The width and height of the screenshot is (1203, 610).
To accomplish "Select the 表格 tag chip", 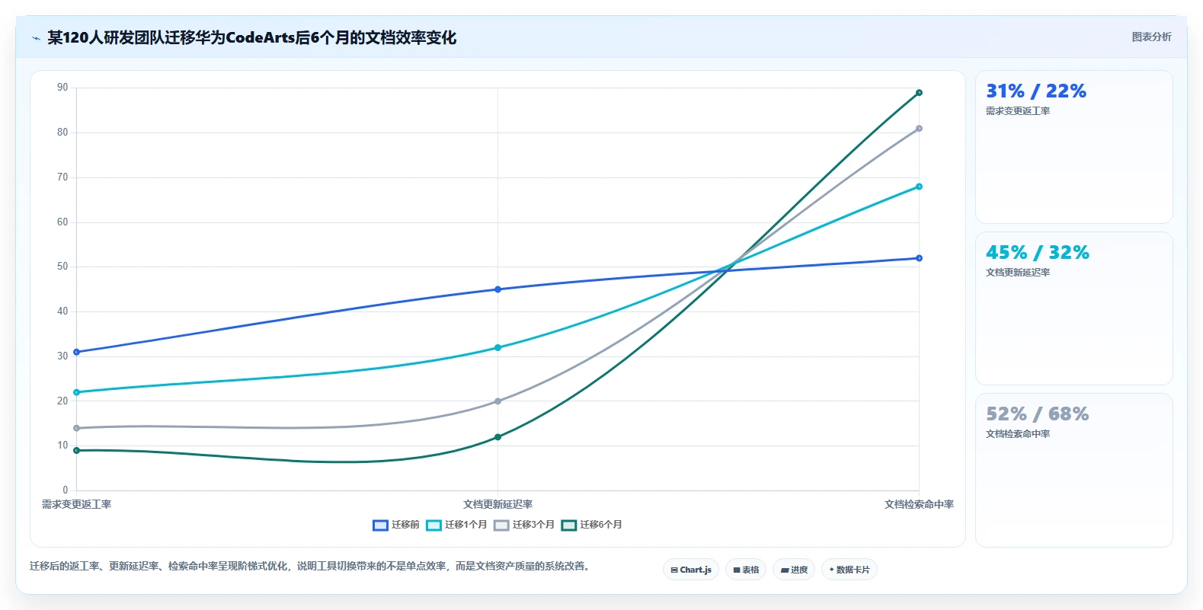I will [746, 570].
